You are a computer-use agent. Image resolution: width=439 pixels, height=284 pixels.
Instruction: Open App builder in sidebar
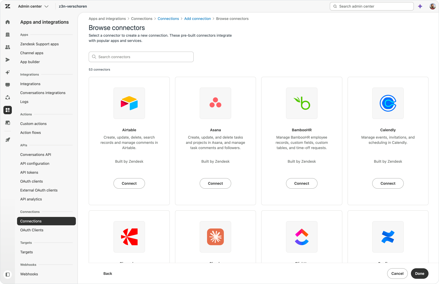[x=30, y=62]
